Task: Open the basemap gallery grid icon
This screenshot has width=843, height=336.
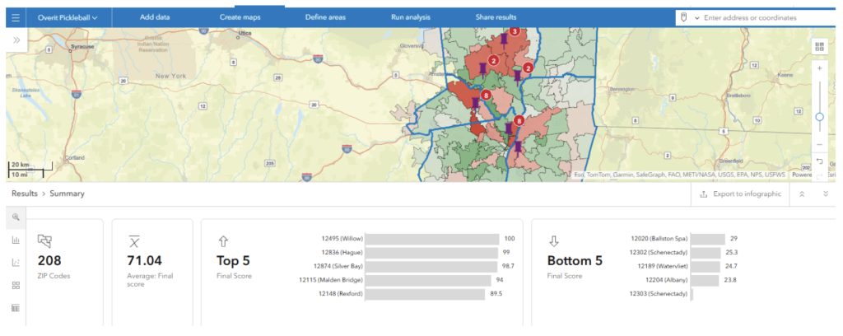Action: click(x=819, y=46)
